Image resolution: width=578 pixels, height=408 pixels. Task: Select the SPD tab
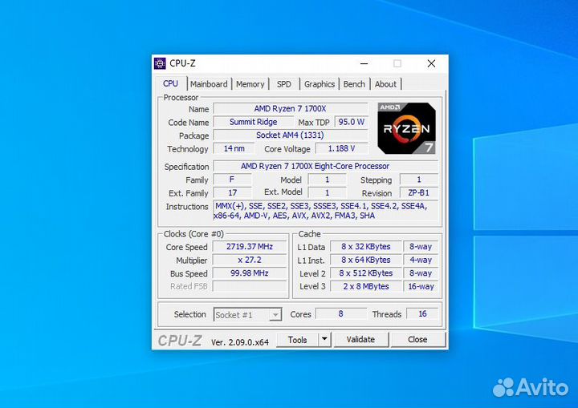click(x=284, y=84)
